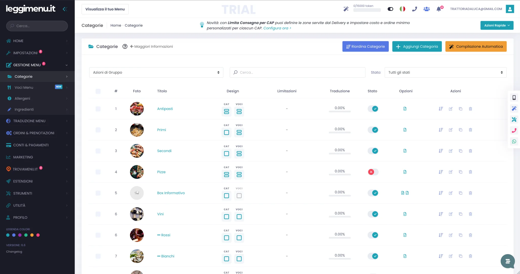Viewport: 520px width, 274px height.
Task: Open the Changelog link
Action: tap(14, 252)
